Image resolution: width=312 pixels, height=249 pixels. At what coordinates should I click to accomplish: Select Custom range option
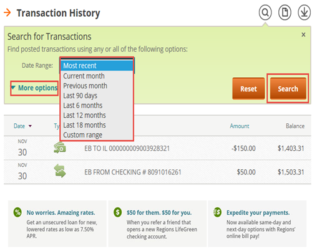click(x=97, y=135)
